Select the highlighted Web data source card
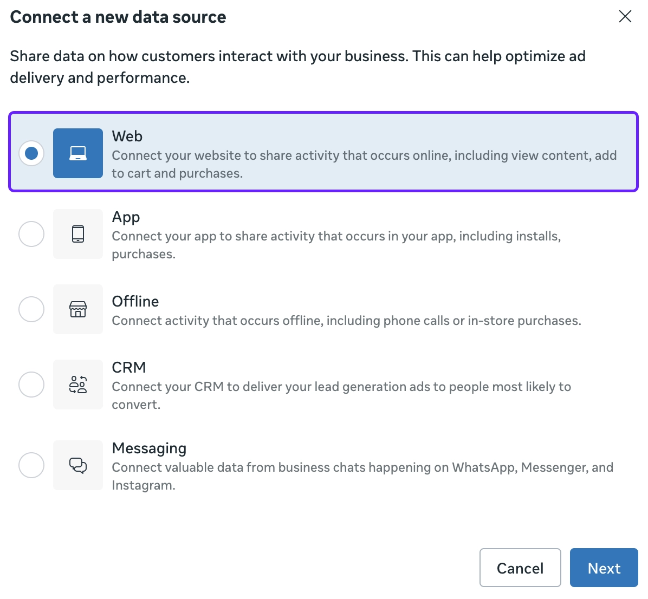Image resolution: width=648 pixels, height=599 pixels. coord(323,153)
